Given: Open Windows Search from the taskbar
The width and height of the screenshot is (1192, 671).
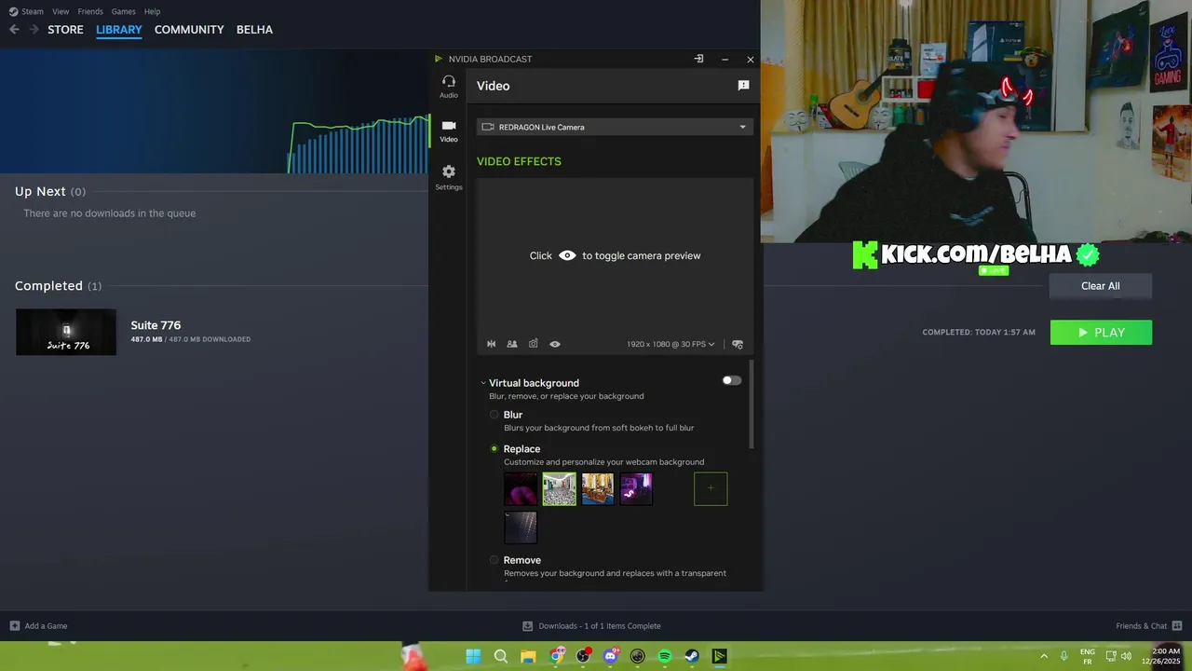Looking at the screenshot, I should [501, 656].
